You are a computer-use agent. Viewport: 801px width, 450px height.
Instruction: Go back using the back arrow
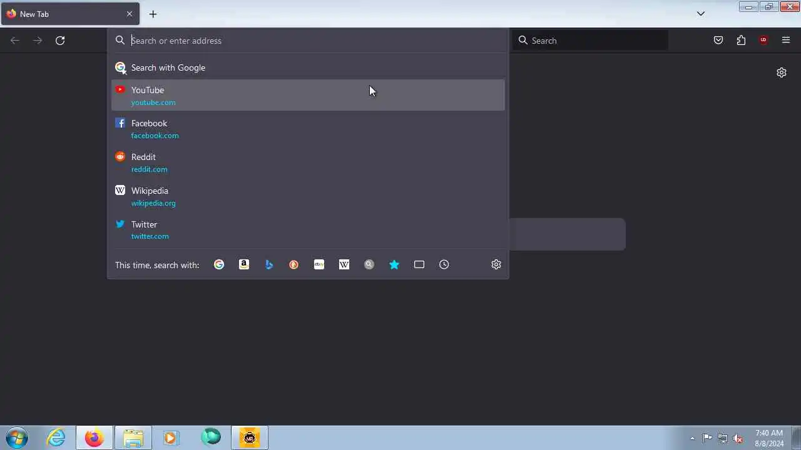click(x=15, y=41)
